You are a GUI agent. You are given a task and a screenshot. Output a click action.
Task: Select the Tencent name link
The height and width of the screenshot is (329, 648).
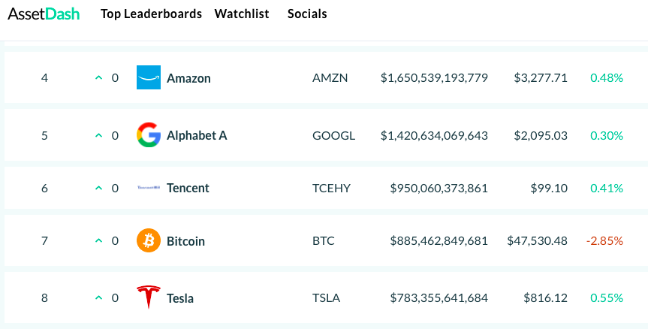click(x=188, y=189)
